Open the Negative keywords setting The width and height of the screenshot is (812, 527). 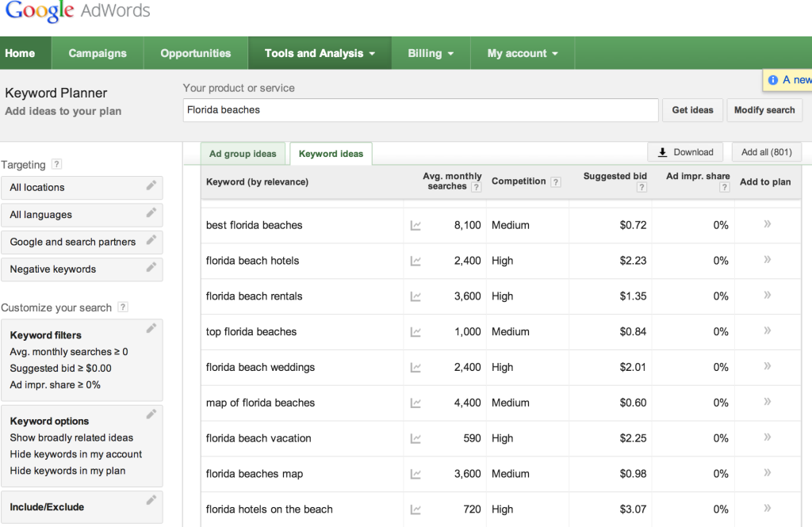point(82,269)
